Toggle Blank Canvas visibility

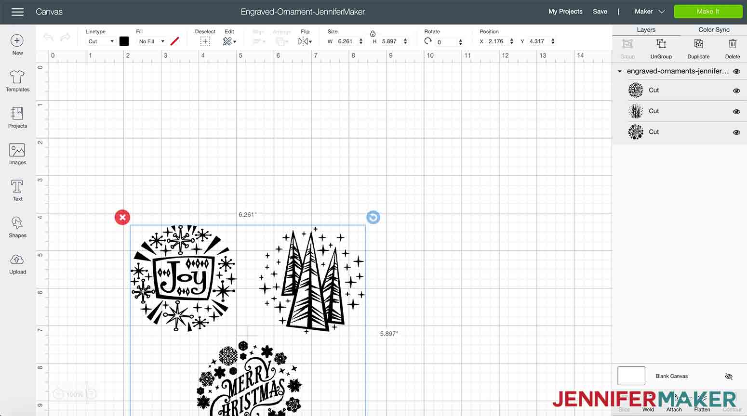pyautogui.click(x=729, y=376)
